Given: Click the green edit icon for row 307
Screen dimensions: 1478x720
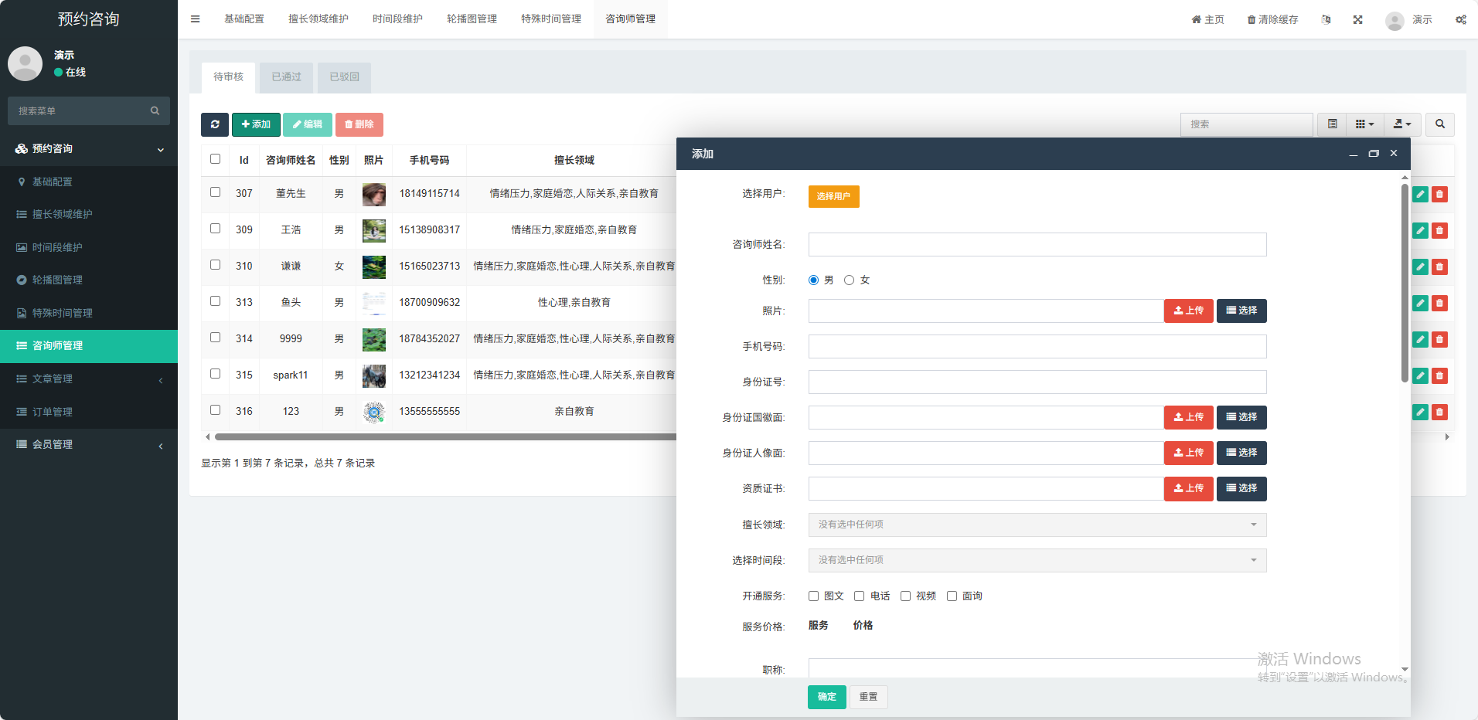Looking at the screenshot, I should click(1420, 195).
